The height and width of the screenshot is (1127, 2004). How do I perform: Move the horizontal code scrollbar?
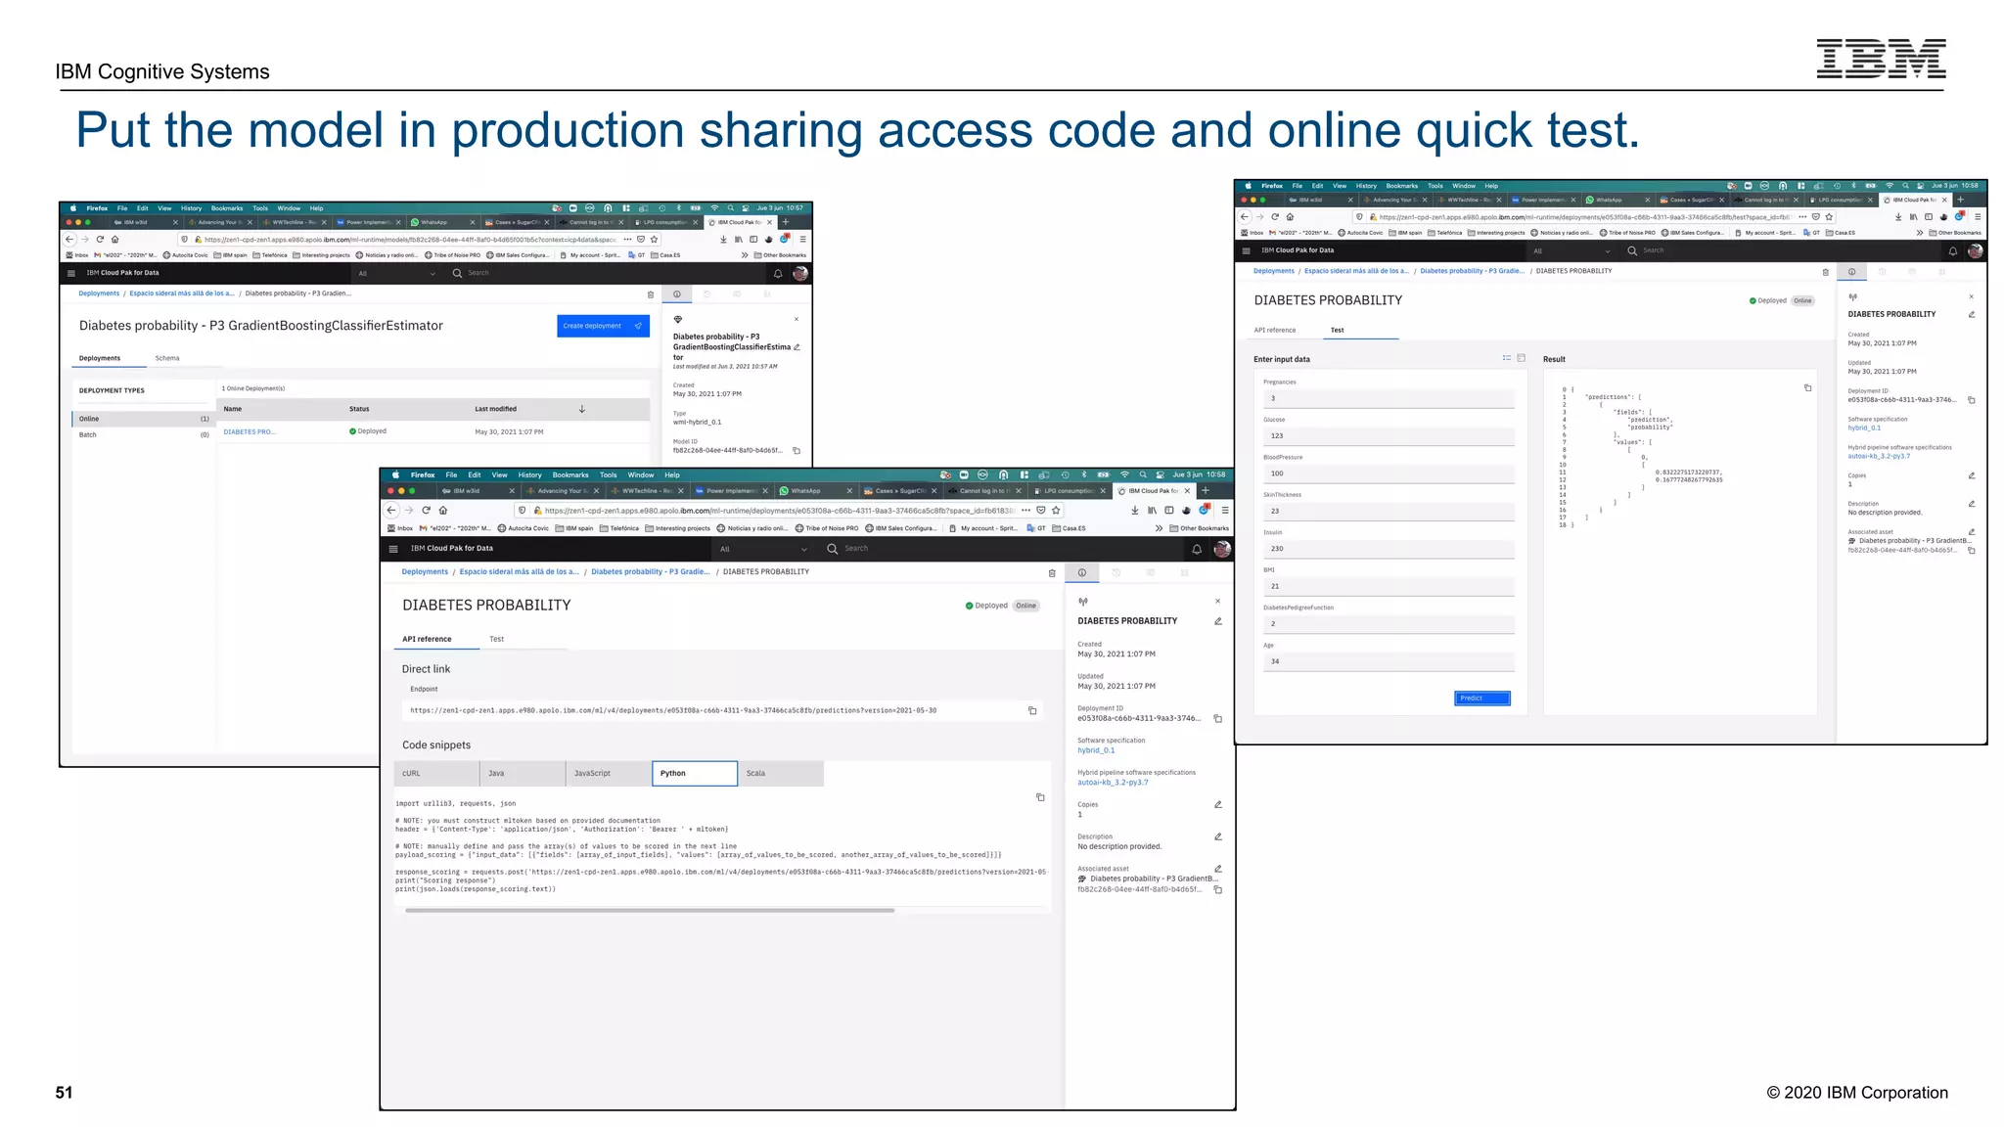[x=650, y=911]
